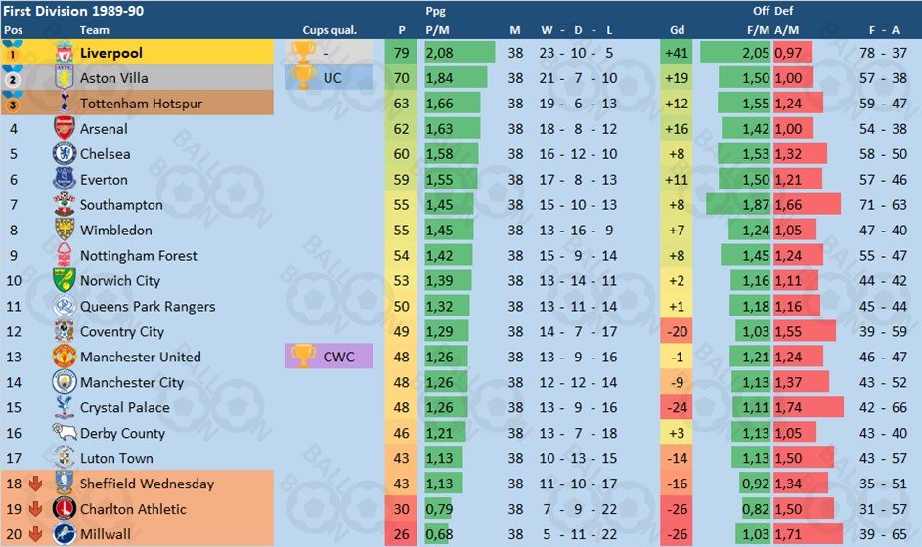
Task: Select the Gd column header
Action: (x=677, y=30)
